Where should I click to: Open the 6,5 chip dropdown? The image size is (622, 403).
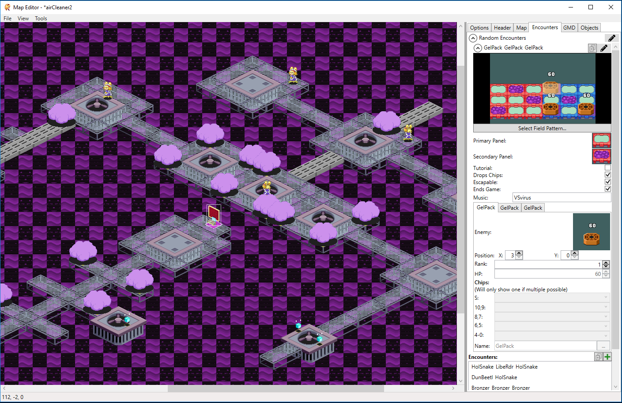[x=552, y=326]
